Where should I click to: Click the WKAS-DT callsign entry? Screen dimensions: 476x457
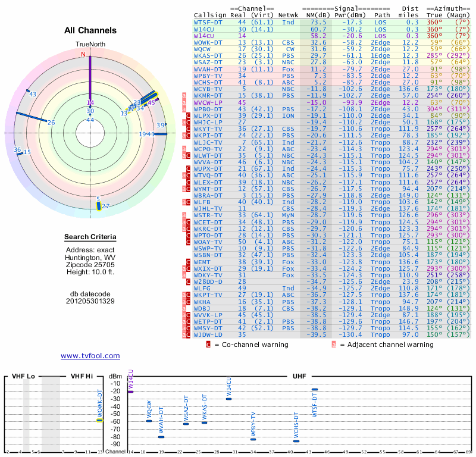point(208,55)
